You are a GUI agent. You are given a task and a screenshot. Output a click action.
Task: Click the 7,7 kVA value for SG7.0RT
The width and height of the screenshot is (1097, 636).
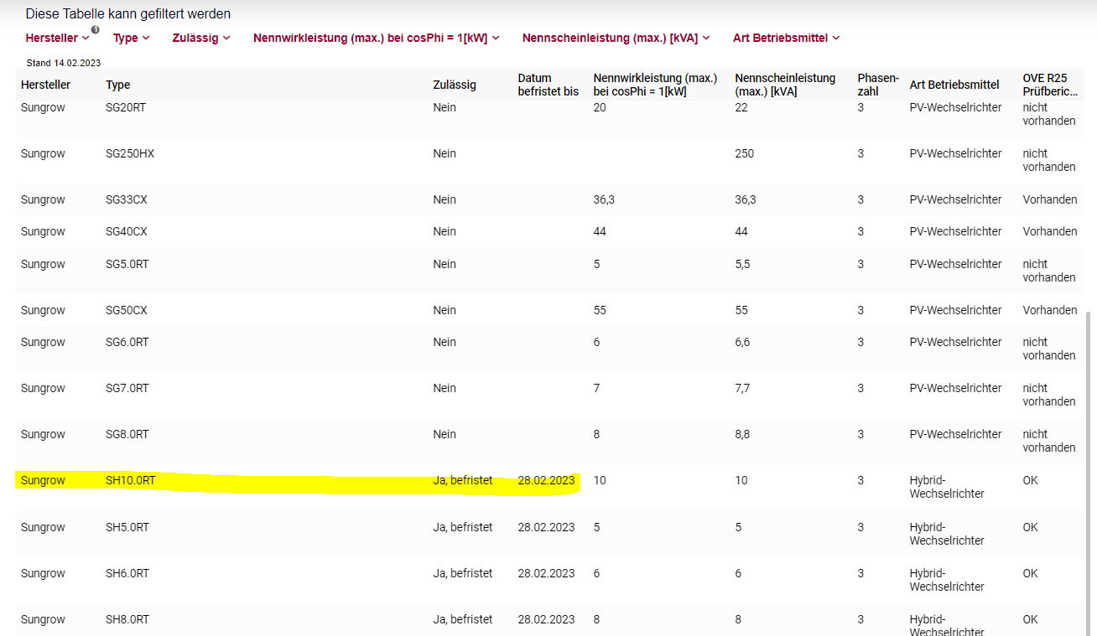[x=743, y=388]
